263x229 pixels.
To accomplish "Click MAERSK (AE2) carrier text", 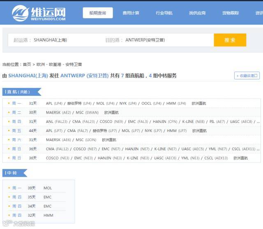I will [58, 112].
